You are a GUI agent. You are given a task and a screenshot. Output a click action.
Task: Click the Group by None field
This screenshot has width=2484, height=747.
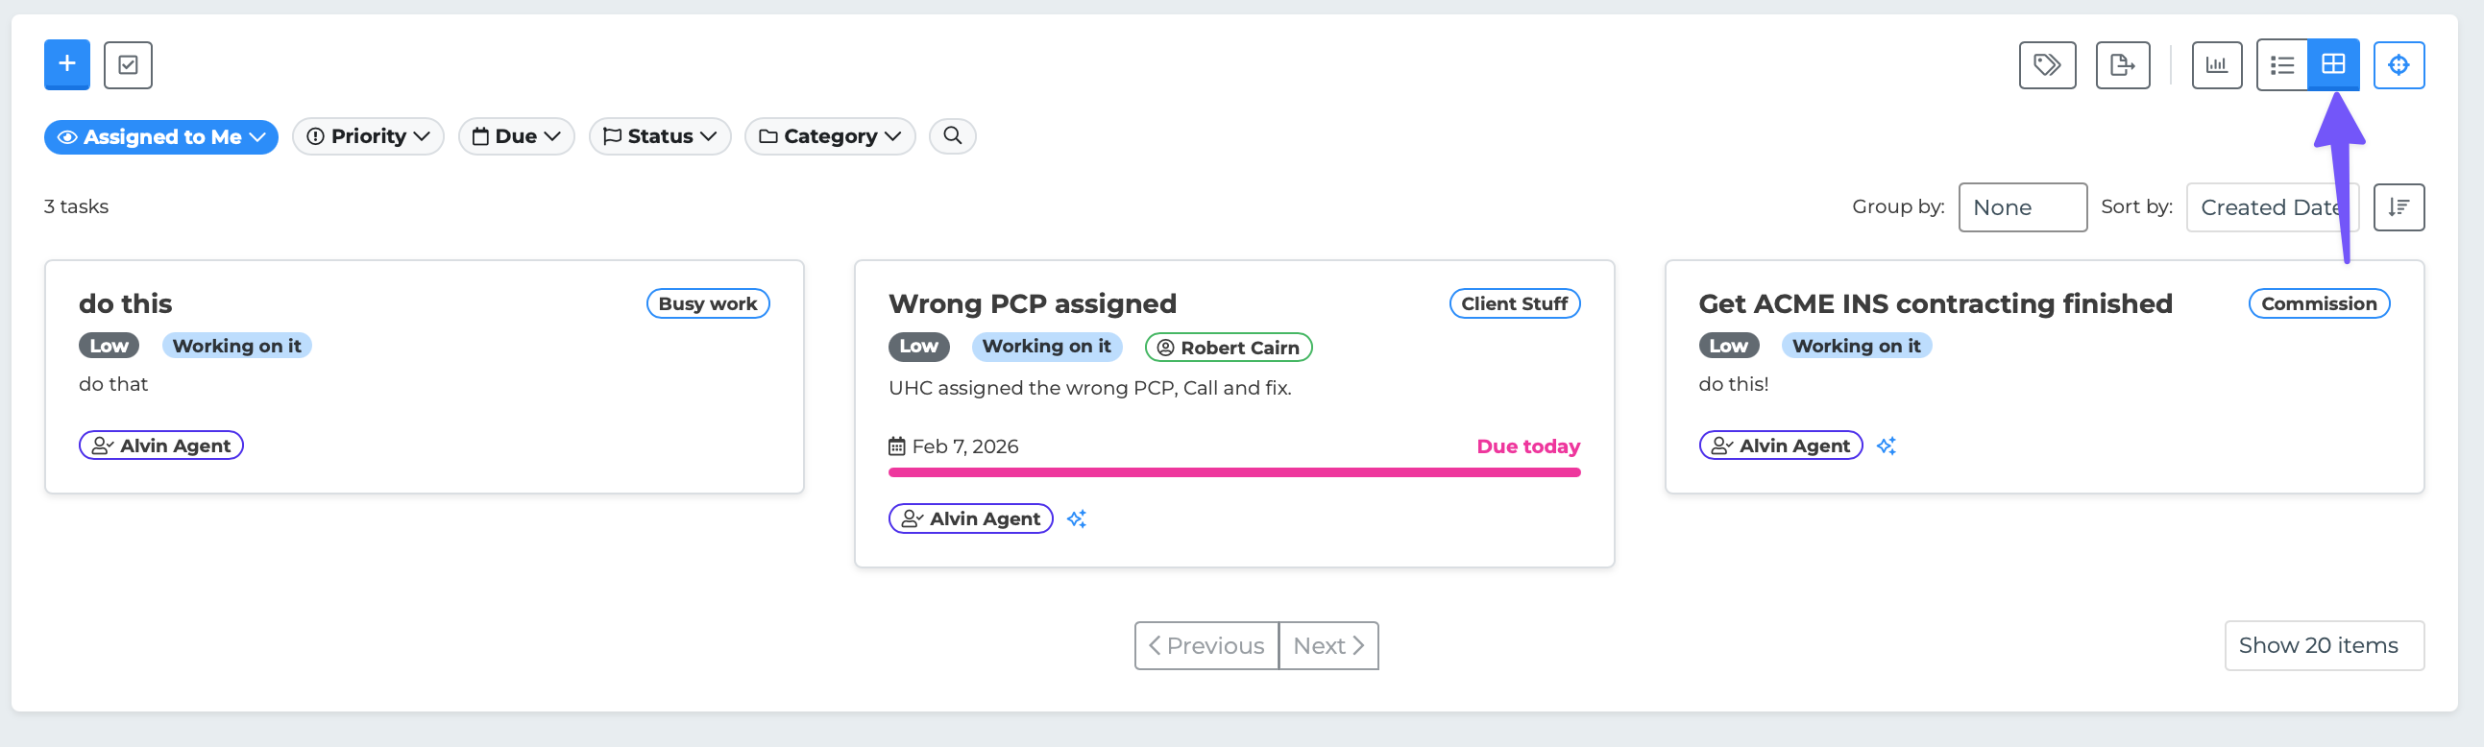tap(2022, 207)
